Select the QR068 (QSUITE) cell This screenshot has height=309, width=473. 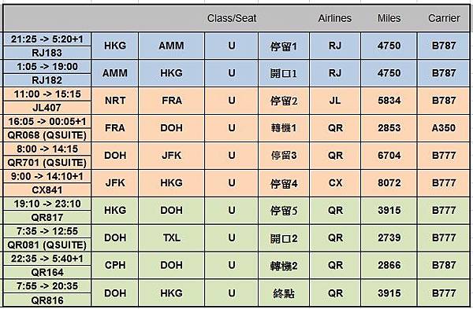click(47, 135)
